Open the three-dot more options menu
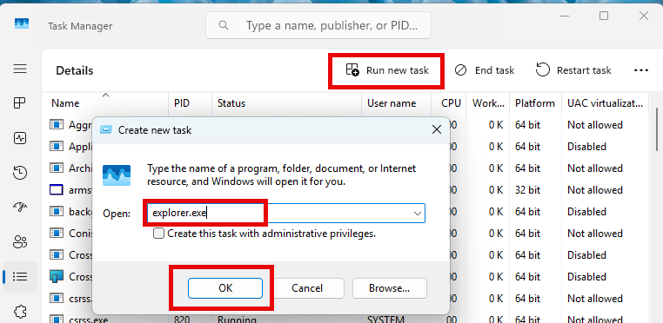The image size is (663, 323). coord(641,70)
